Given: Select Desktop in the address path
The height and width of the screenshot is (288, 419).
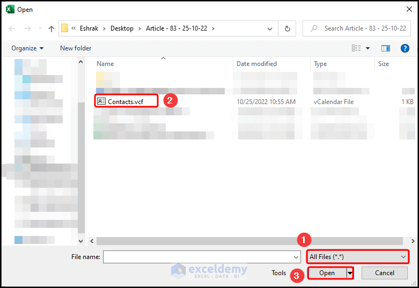Looking at the screenshot, I should pos(122,28).
